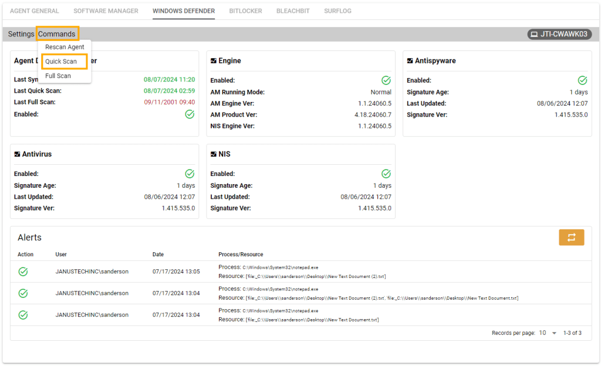
Task: Click the orange refresh icon in Alerts panel
Action: [x=571, y=238]
